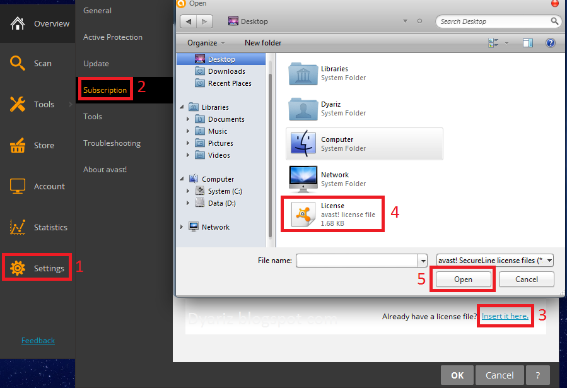The width and height of the screenshot is (567, 388).
Task: Select the avast! License file icon
Action: point(303,213)
